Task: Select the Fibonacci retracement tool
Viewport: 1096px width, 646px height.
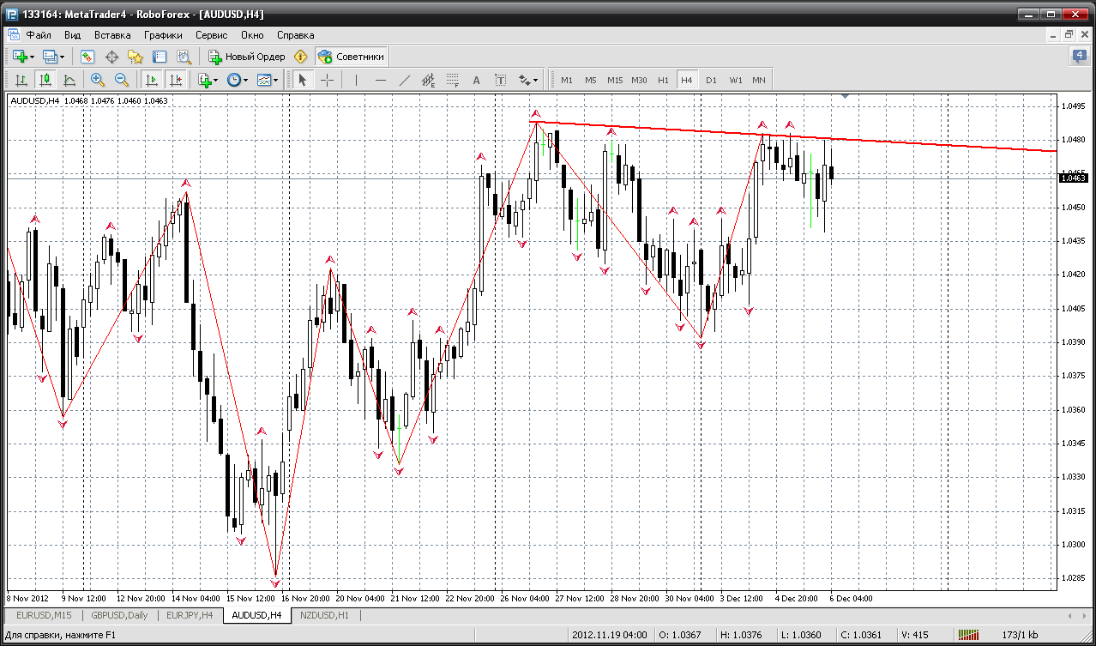Action: point(453,80)
